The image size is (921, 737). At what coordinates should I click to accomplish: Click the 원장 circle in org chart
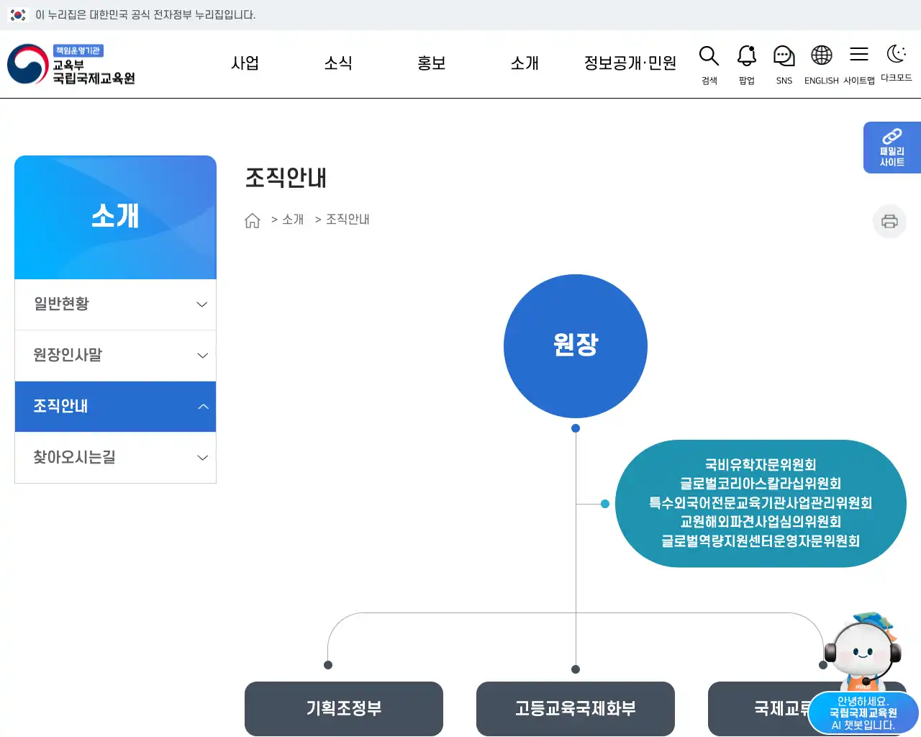pos(576,346)
